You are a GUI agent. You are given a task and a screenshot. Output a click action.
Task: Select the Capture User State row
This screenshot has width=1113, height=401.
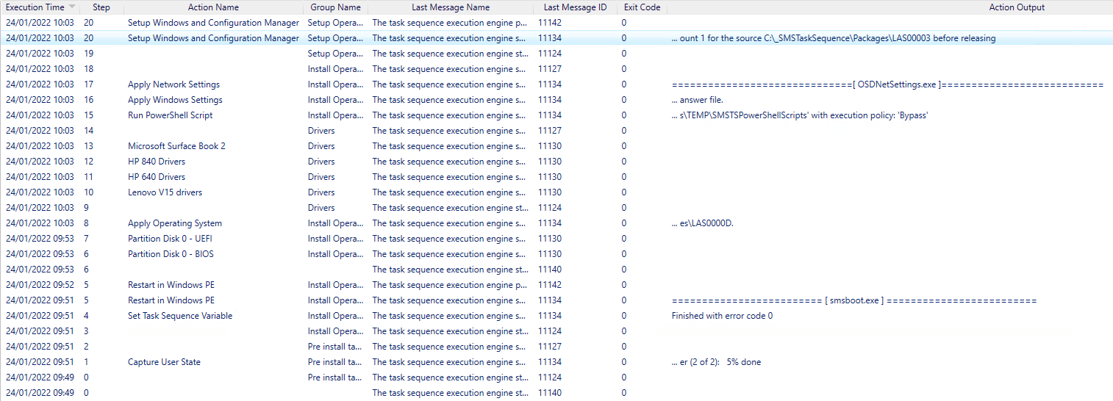(556, 362)
